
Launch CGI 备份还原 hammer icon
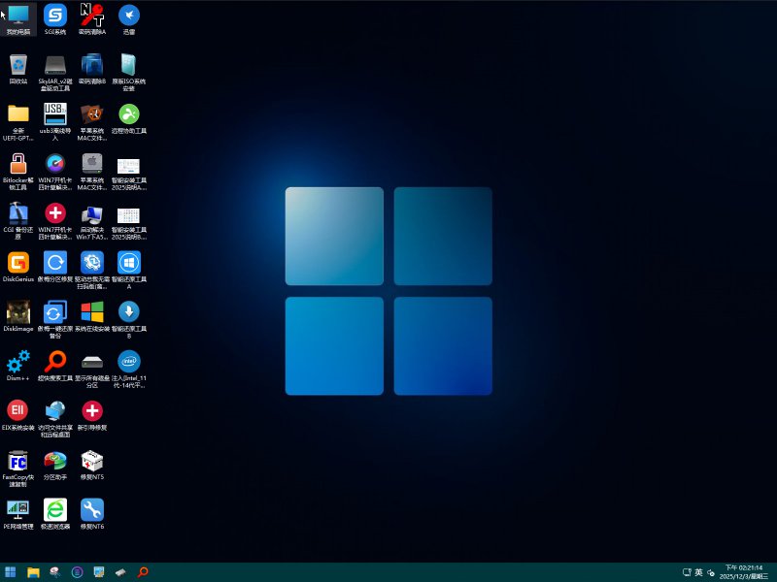[18, 221]
